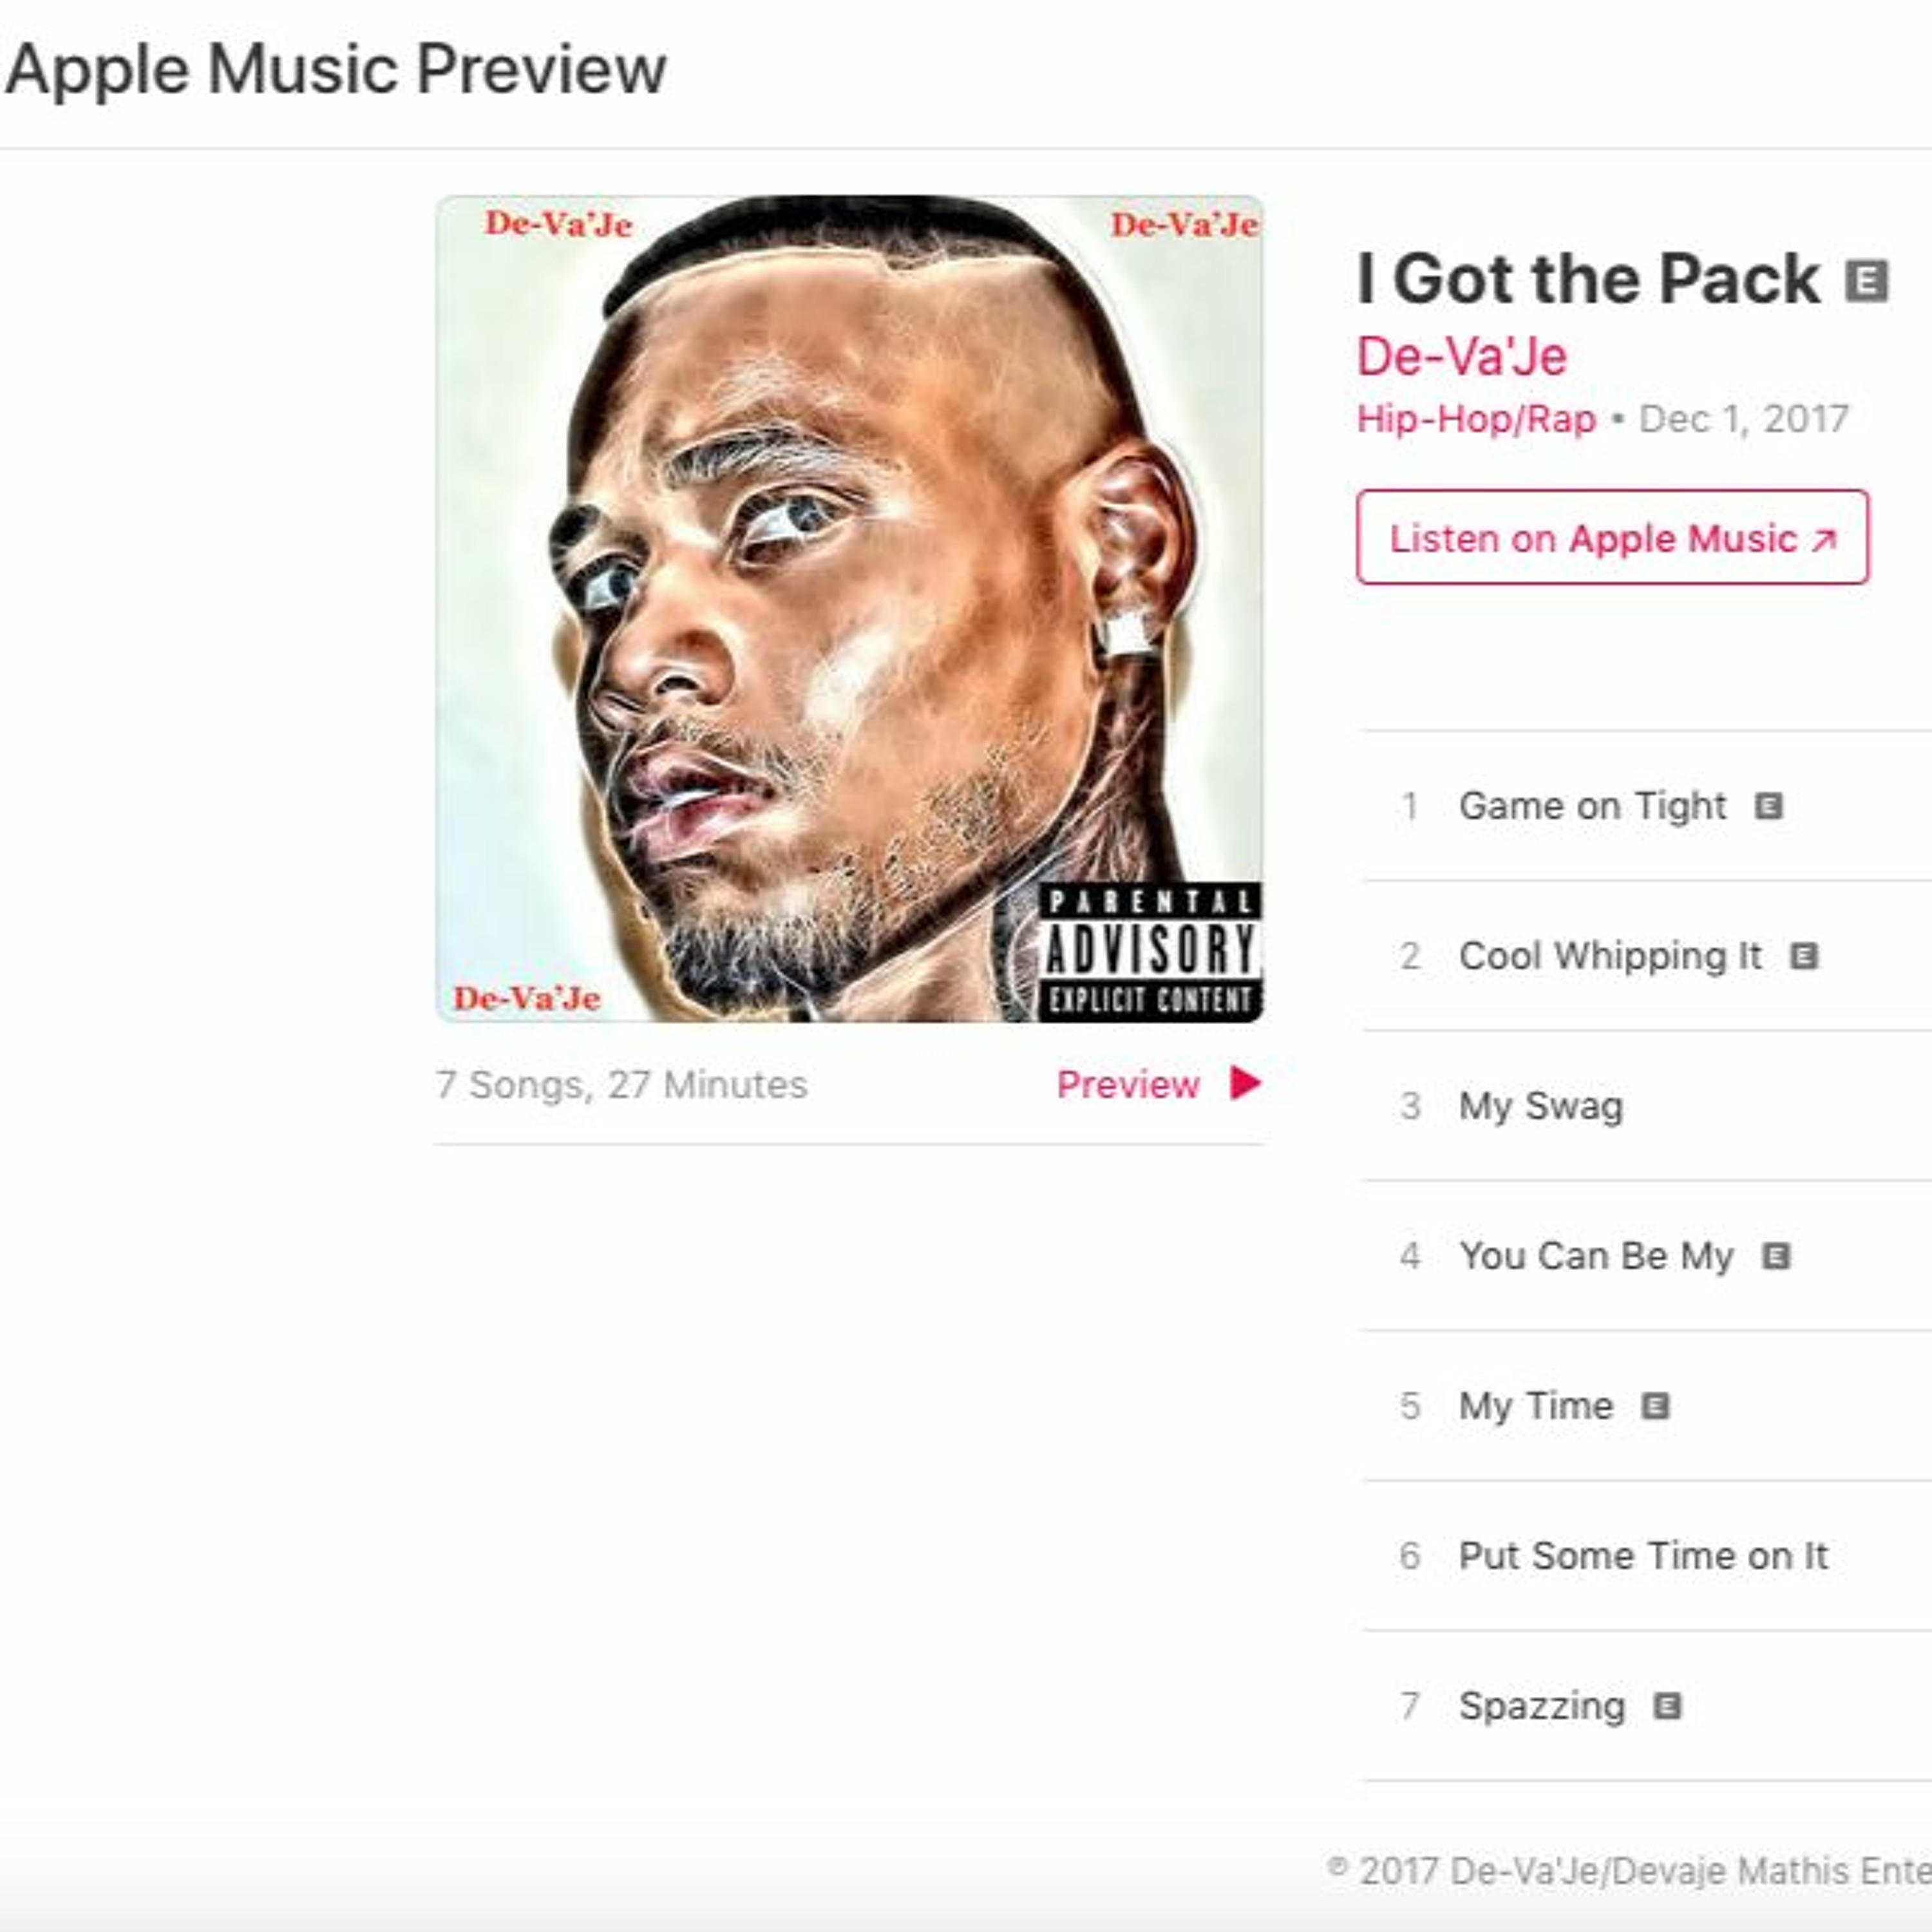Image resolution: width=1932 pixels, height=1932 pixels.
Task: Click explicit icon next to My Time
Action: 1655,1406
